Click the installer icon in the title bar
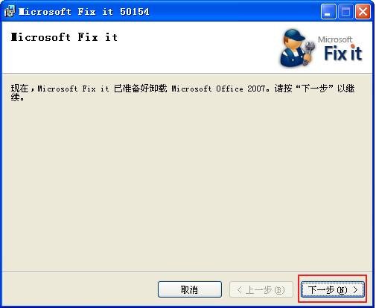The image size is (376, 308). pyautogui.click(x=10, y=11)
